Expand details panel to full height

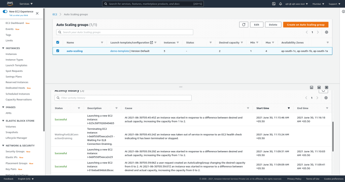click(327, 87)
